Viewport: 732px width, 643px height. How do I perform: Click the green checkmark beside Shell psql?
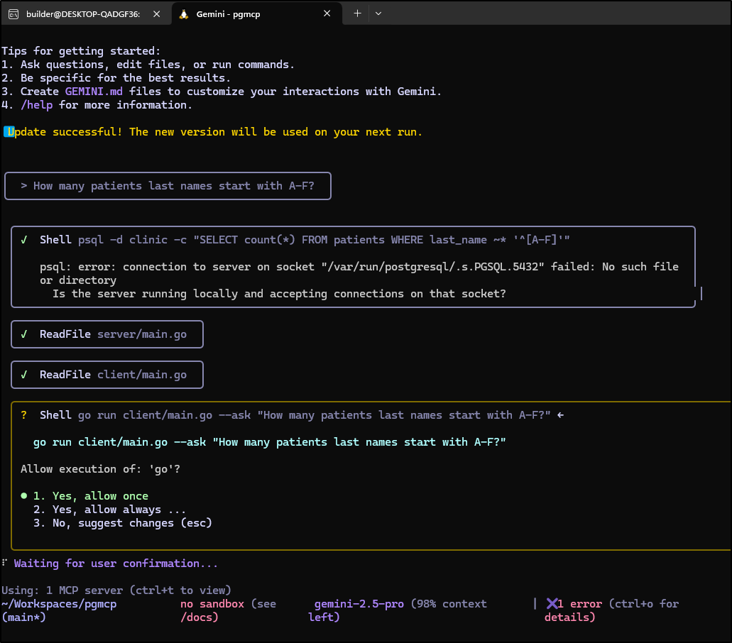[x=24, y=240]
